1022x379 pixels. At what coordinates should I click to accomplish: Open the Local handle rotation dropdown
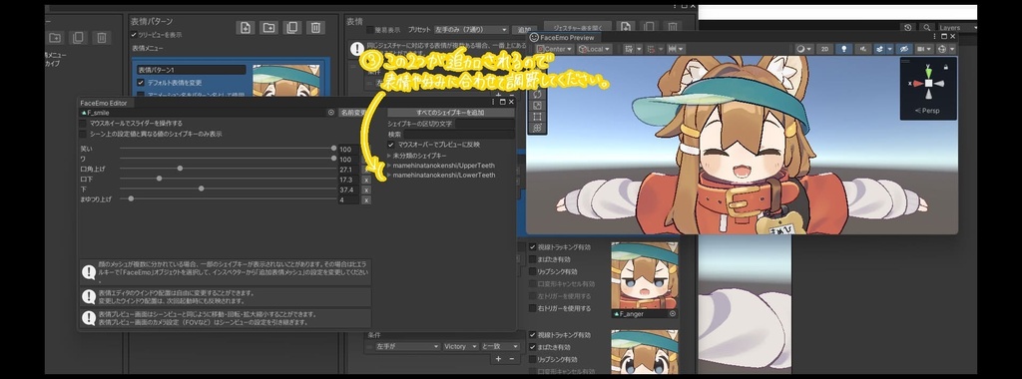pyautogui.click(x=595, y=49)
